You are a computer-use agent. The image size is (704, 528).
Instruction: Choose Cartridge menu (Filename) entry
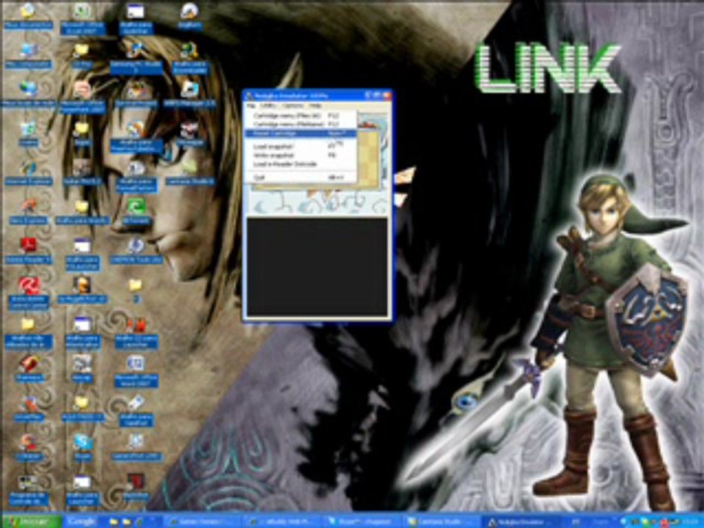tap(300, 124)
